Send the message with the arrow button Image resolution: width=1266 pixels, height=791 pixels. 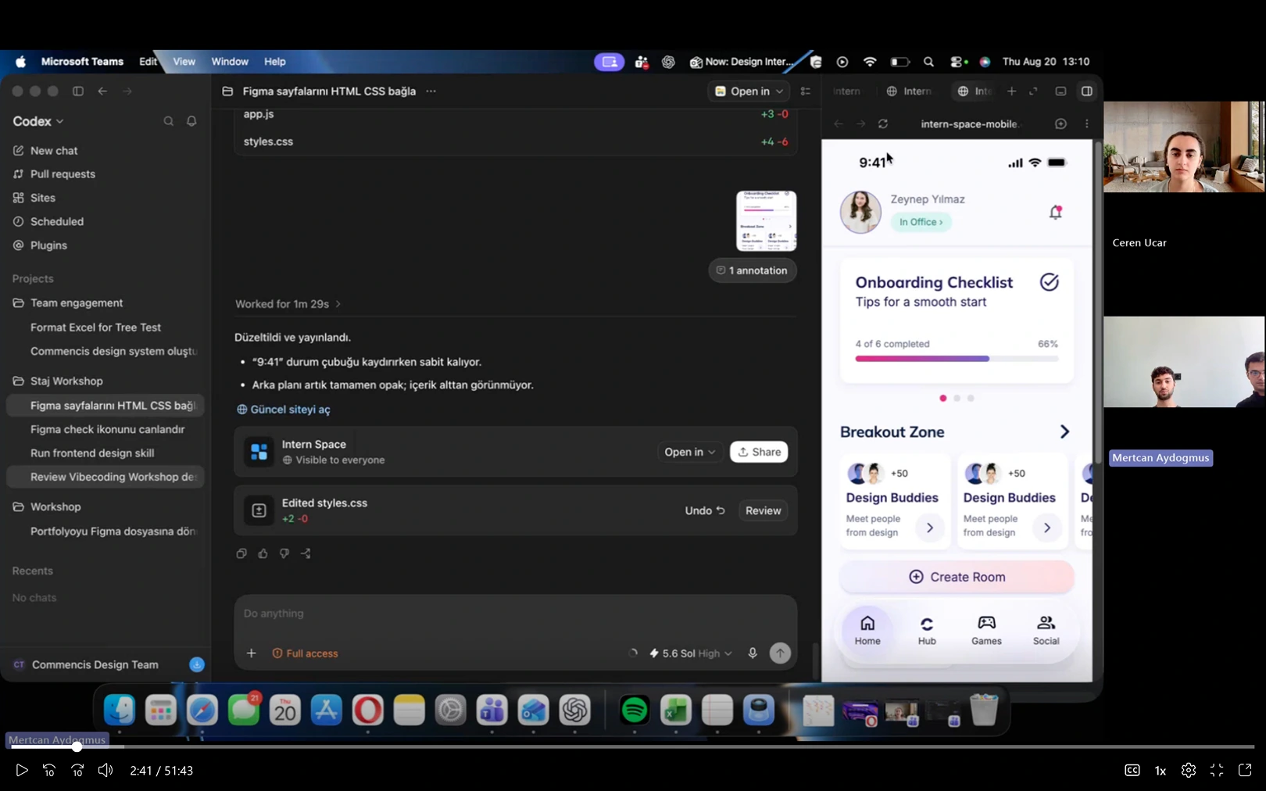780,653
